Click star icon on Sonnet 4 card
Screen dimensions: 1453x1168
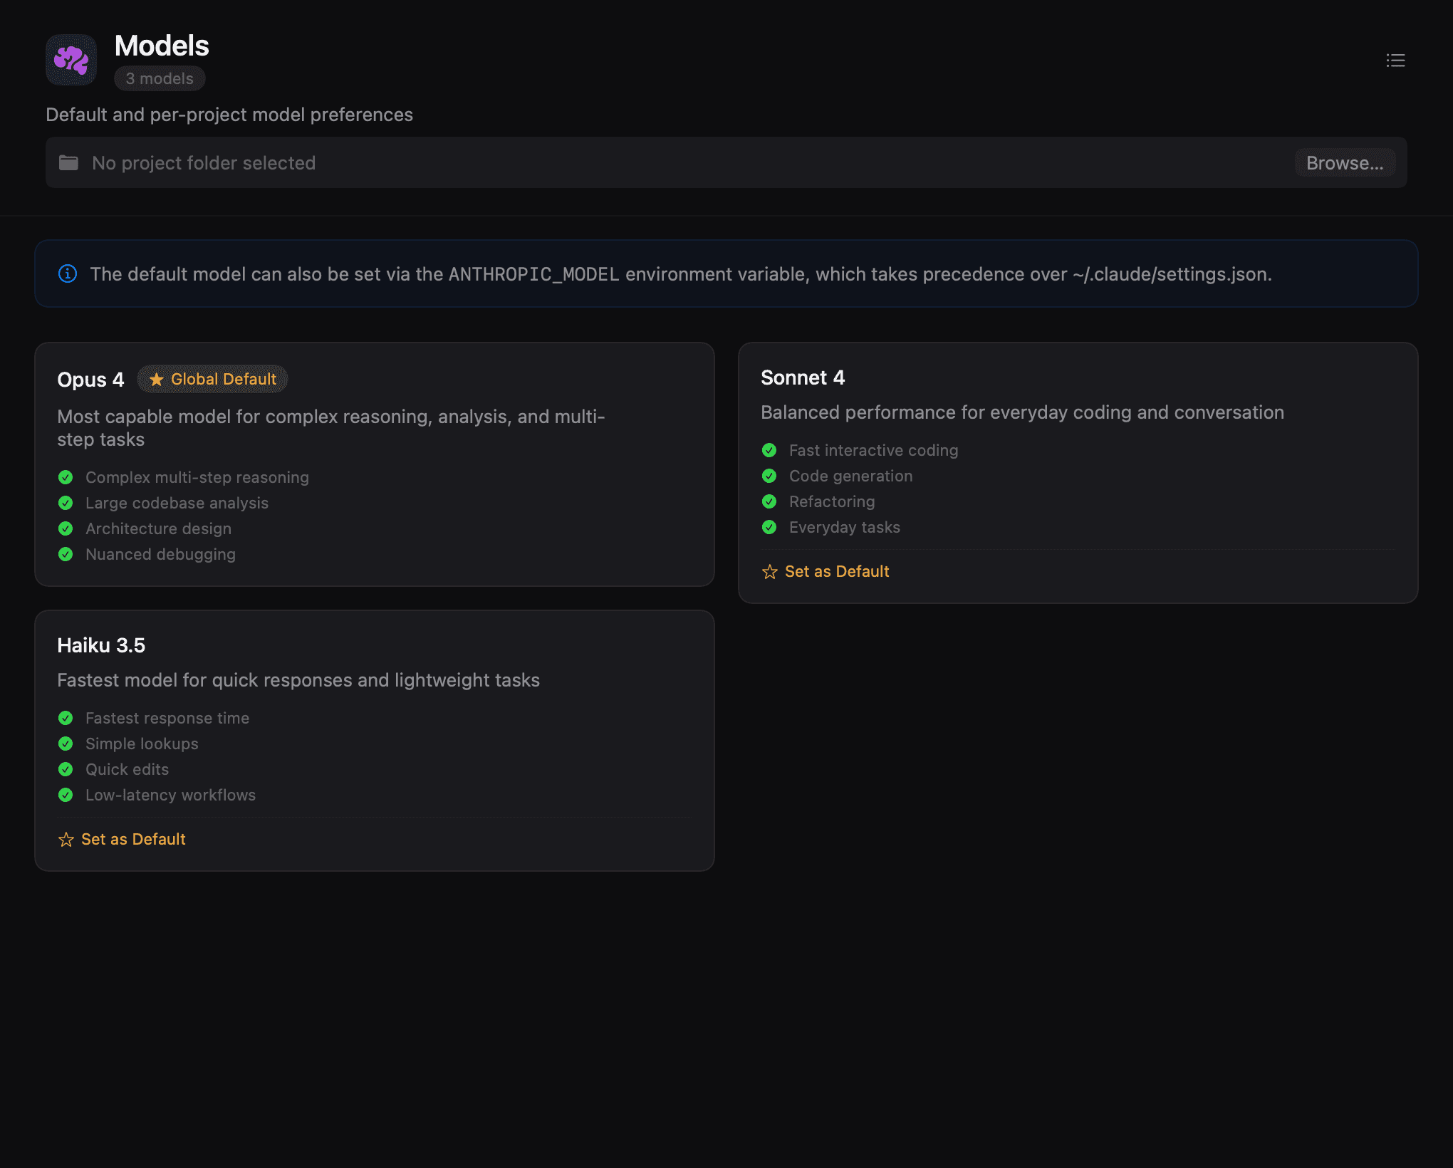pyautogui.click(x=769, y=572)
